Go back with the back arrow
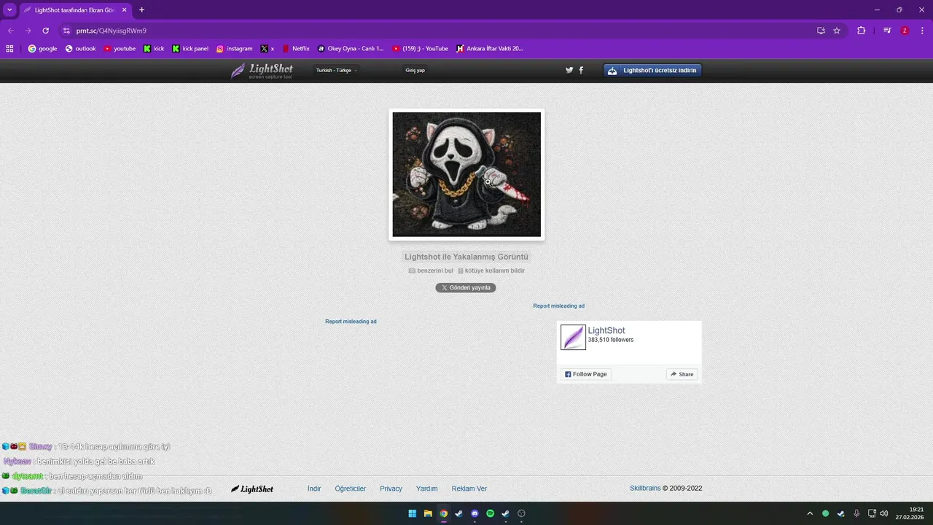Screen dimensions: 933x525 coord(10,31)
